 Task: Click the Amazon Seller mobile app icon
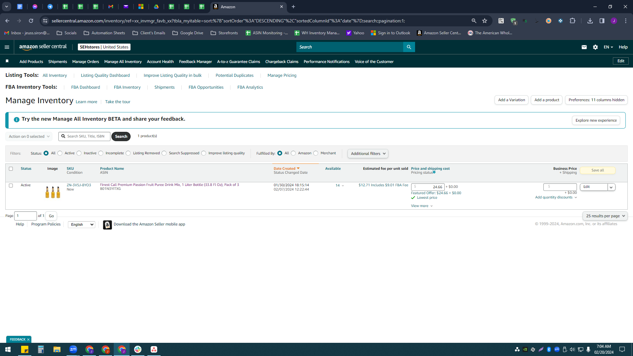click(x=107, y=225)
